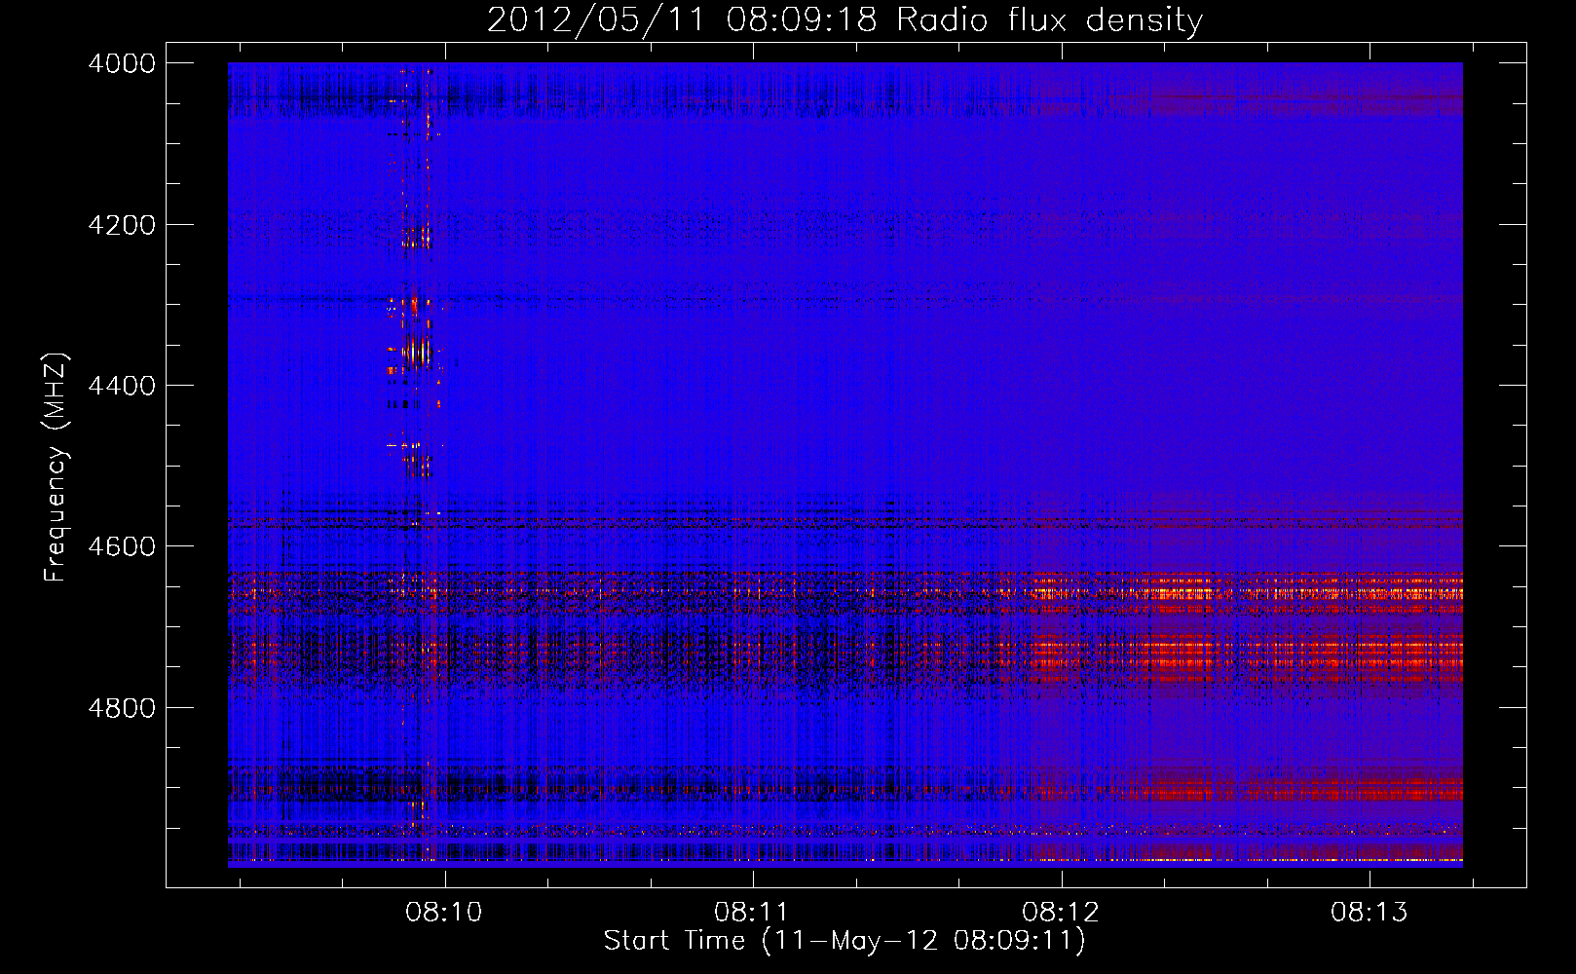Click the 4800 frequency axis label
Viewport: 1576px width, 974px height.
tap(122, 708)
